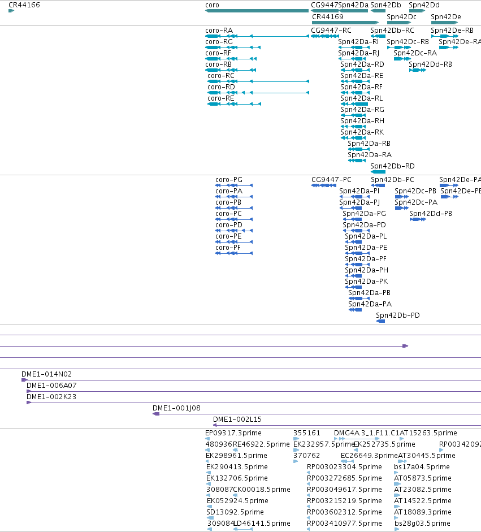This screenshot has height=532, width=481.
Task: Select Spn42Da-RG transcript
Action: pos(353,115)
